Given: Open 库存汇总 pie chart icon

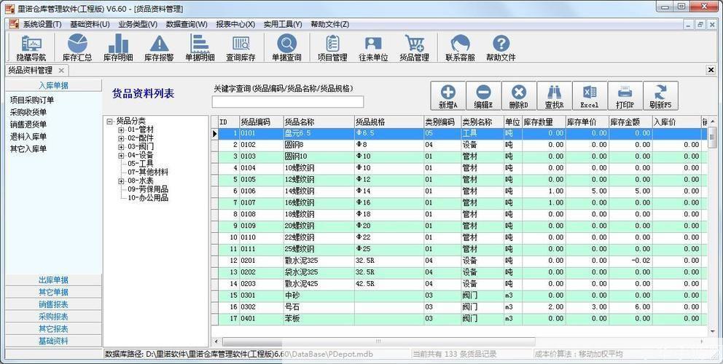Looking at the screenshot, I should tap(77, 47).
